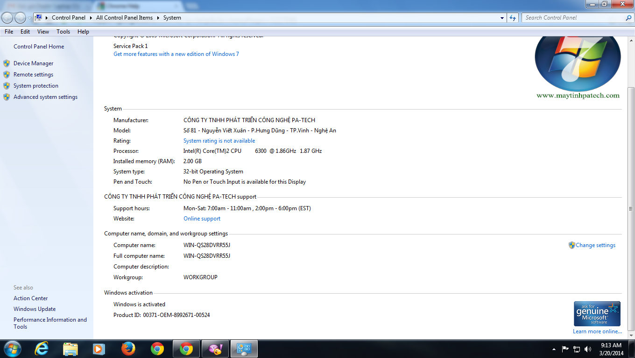Navigate to All Control Panel Items breadcrumb
Image resolution: width=635 pixels, height=358 pixels.
(x=124, y=18)
